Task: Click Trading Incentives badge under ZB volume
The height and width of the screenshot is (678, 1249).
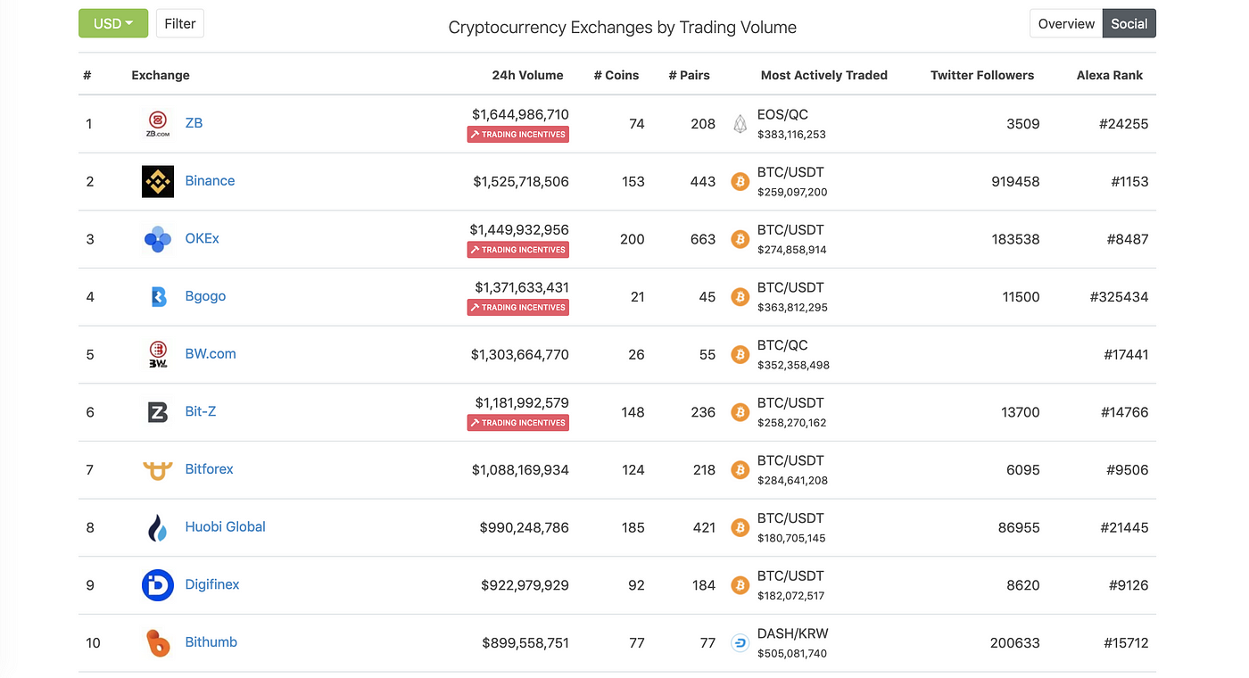Action: 518,135
